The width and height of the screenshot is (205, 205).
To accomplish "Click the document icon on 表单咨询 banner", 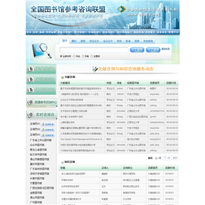I will pyautogui.click(x=30, y=69).
